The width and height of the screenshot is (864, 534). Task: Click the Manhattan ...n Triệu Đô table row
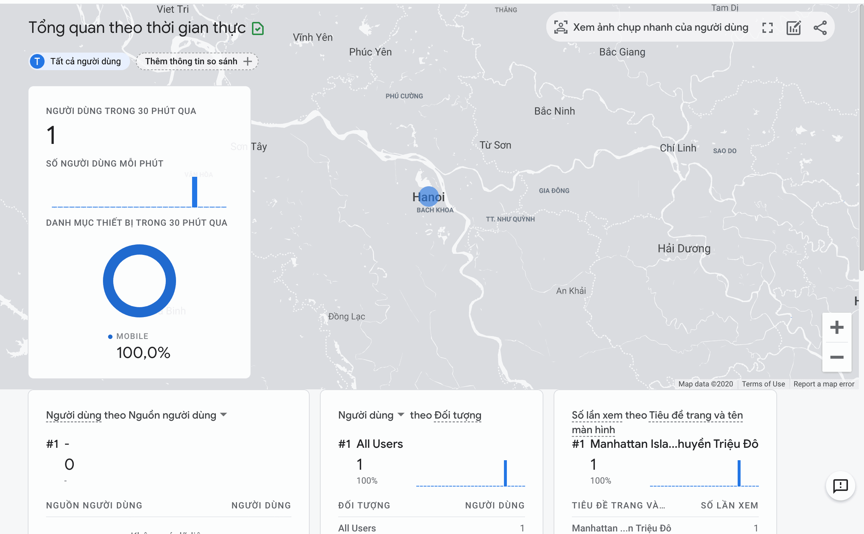pyautogui.click(x=665, y=528)
